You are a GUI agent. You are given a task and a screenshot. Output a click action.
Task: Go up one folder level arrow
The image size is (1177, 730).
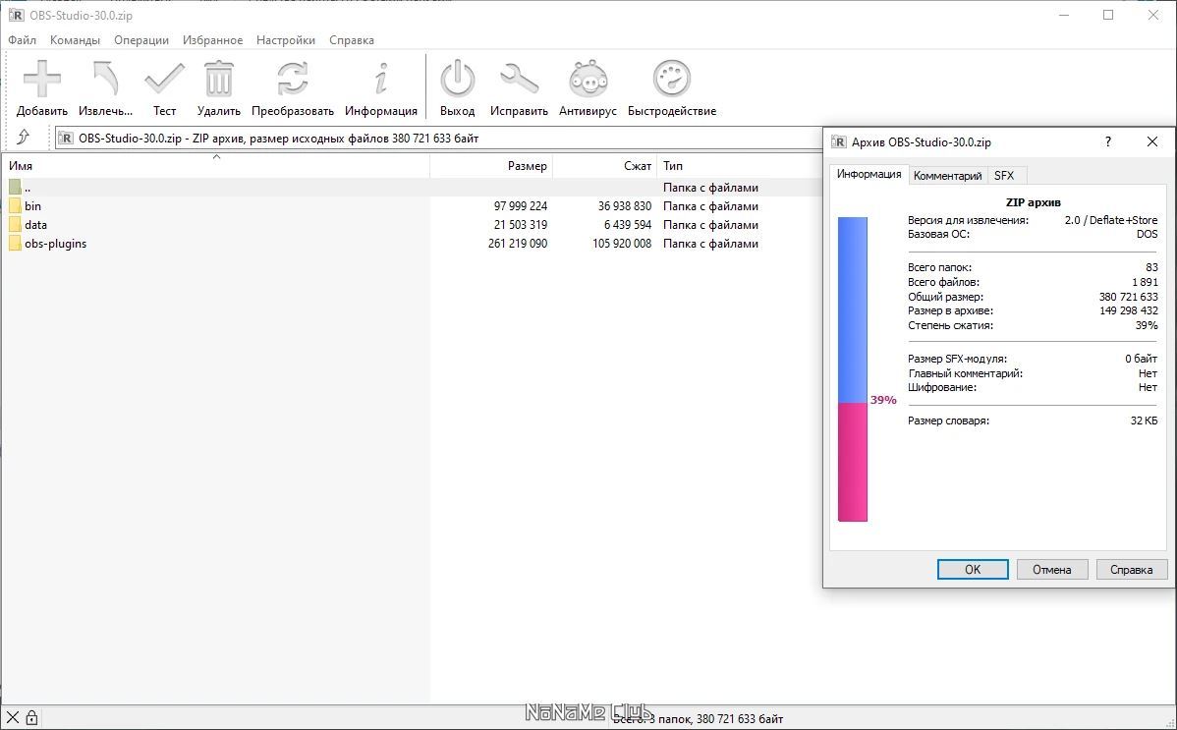click(24, 138)
